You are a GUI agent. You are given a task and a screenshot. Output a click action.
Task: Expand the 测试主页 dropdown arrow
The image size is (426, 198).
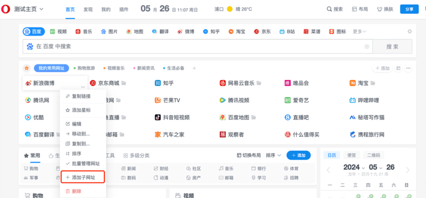[42, 9]
